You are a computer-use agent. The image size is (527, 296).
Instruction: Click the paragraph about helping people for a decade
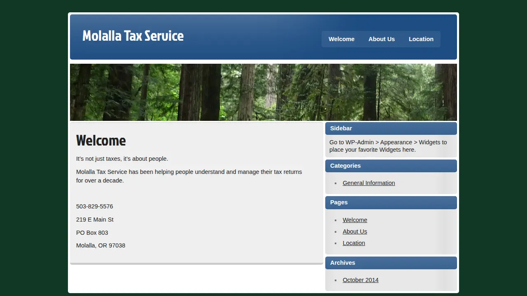(189, 176)
